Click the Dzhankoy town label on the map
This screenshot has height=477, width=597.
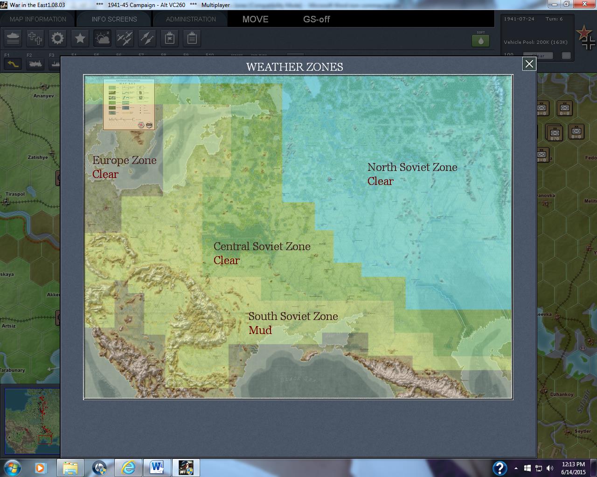coord(562,395)
